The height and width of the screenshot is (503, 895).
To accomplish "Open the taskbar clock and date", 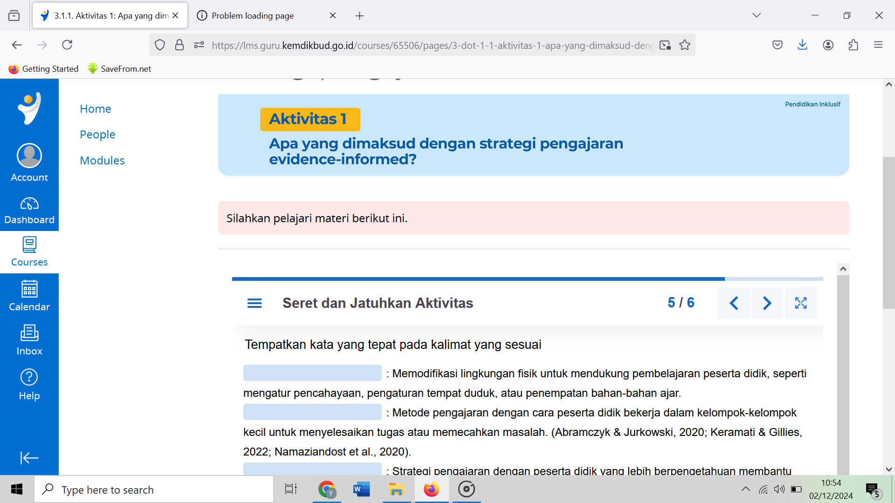I will click(831, 489).
